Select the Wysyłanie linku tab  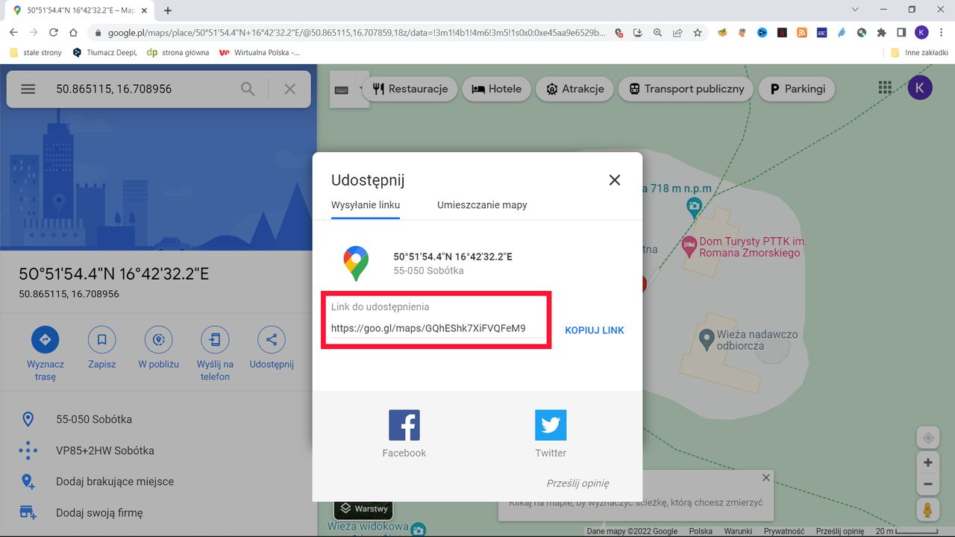point(365,204)
